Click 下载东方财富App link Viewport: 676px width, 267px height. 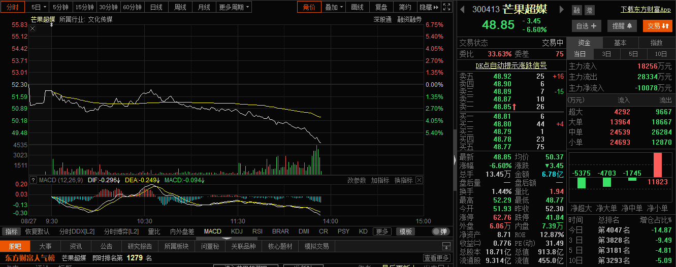pyautogui.click(x=646, y=9)
